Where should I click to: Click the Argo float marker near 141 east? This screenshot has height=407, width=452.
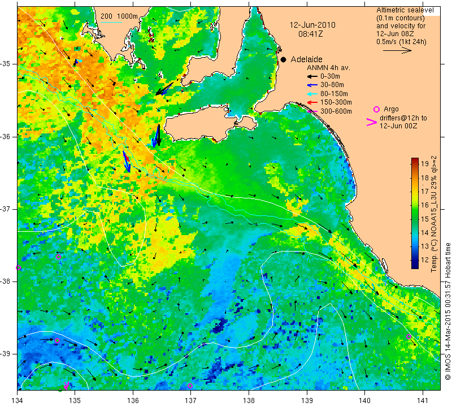pyautogui.click(x=408, y=336)
